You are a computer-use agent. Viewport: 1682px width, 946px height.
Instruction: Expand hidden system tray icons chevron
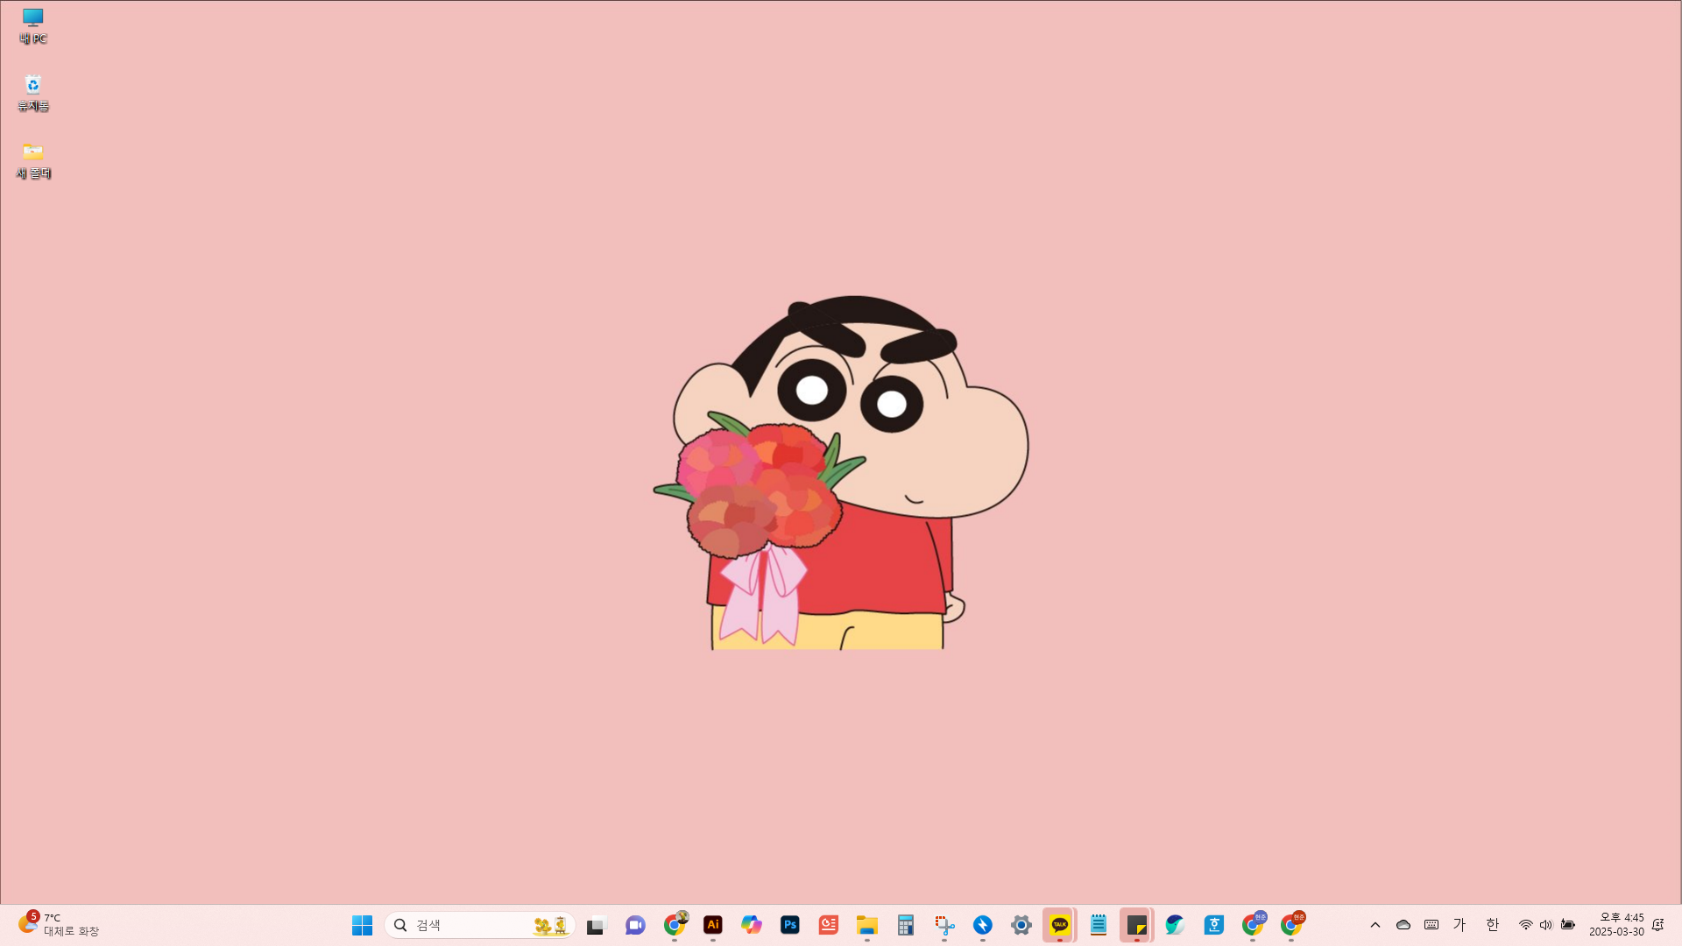pyautogui.click(x=1375, y=925)
